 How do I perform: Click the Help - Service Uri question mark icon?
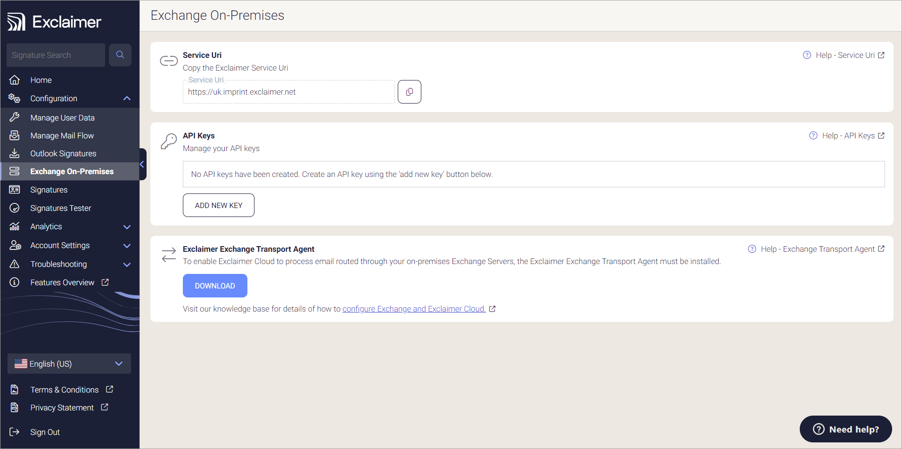[x=806, y=55]
